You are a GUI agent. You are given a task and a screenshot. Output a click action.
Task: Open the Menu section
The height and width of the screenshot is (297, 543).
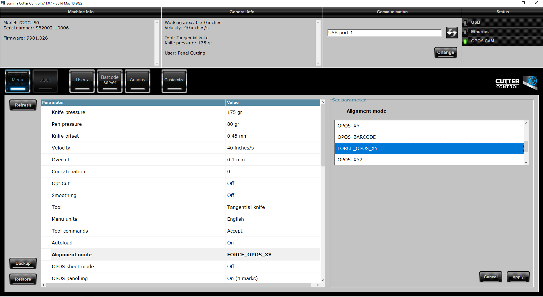pyautogui.click(x=18, y=81)
